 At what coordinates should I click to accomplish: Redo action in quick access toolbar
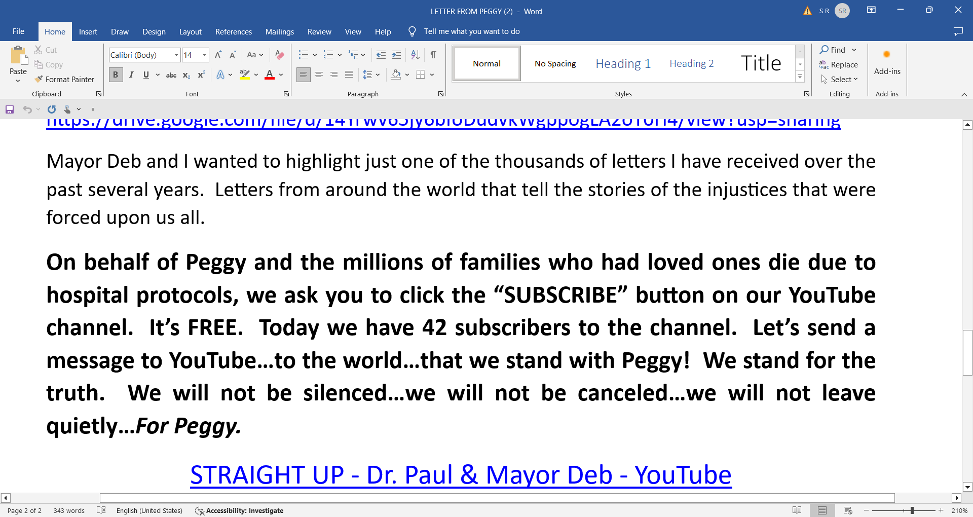(52, 109)
